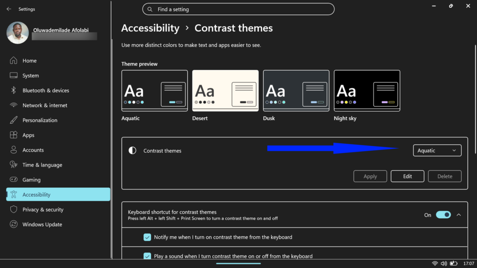Image resolution: width=477 pixels, height=268 pixels.
Task: Click the battery icon in the system tray
Action: coord(454,262)
